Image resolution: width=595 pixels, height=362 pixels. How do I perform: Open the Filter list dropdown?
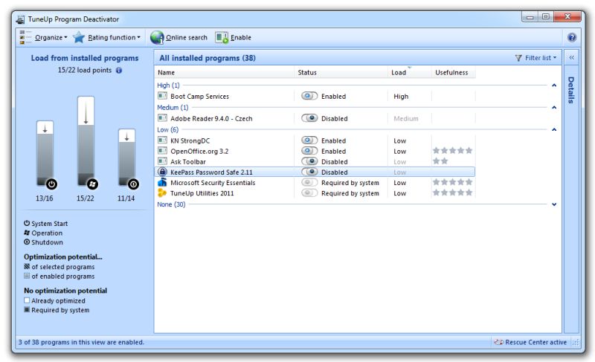(535, 58)
